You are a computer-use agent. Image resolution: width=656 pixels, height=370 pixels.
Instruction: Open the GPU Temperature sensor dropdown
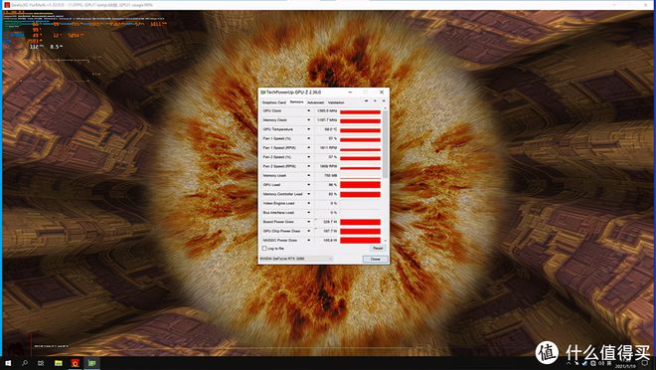[x=309, y=129]
